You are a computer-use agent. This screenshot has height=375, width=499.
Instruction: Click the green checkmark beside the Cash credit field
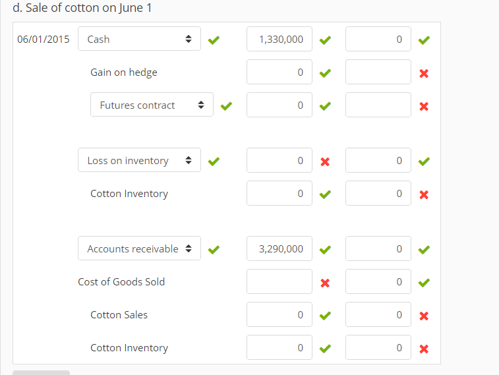[425, 40]
